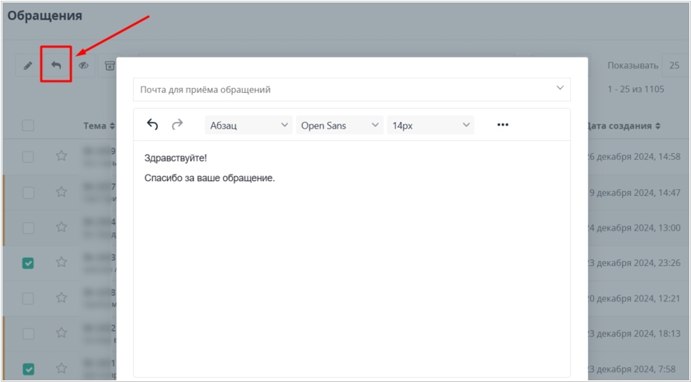The image size is (691, 382).
Task: Star the row dated 9 декабря 2024, 14:47
Action: coord(61,192)
